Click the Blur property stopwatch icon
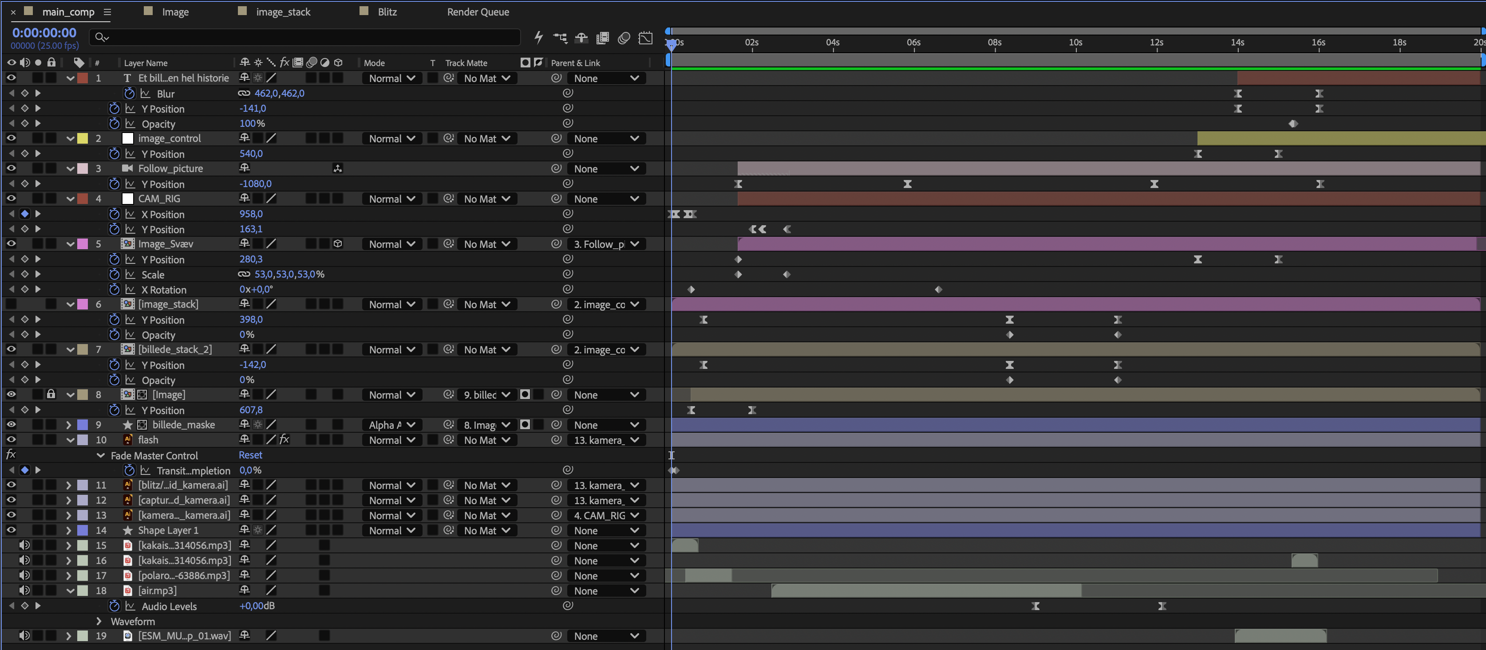1486x650 pixels. pyautogui.click(x=129, y=94)
